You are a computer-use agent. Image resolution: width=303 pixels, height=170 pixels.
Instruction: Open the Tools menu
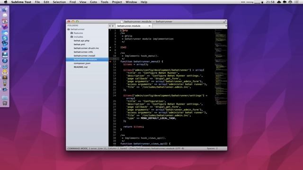click(x=104, y=2)
